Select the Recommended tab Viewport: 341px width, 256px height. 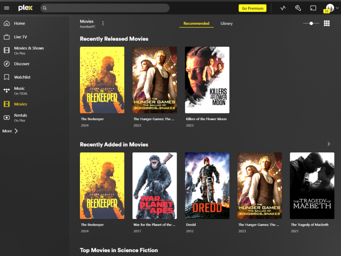coord(196,24)
